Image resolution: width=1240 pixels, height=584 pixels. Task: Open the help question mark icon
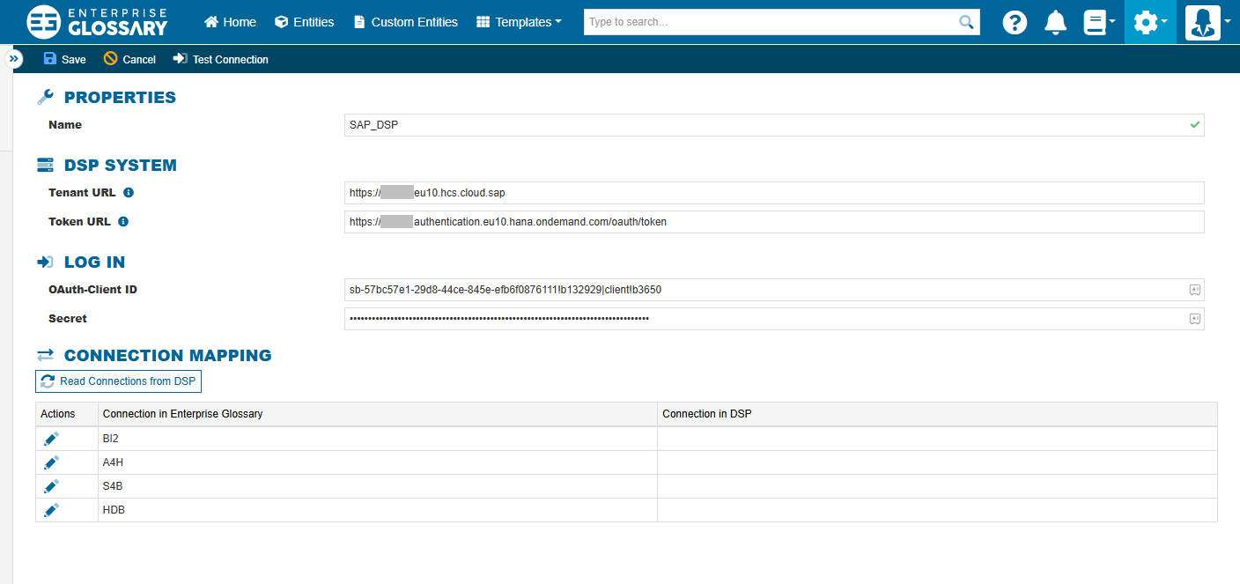[x=1015, y=22]
